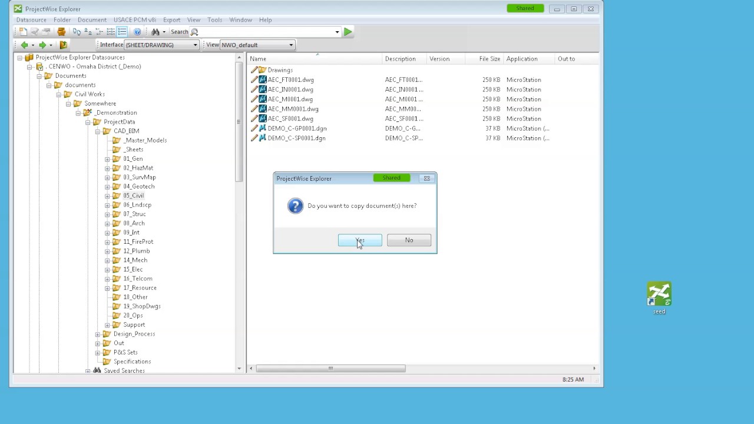This screenshot has height=424, width=754.
Task: Open the Tools menu
Action: pos(214,20)
